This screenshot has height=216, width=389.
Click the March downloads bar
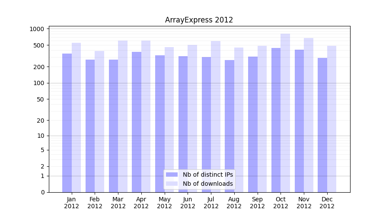123,117
